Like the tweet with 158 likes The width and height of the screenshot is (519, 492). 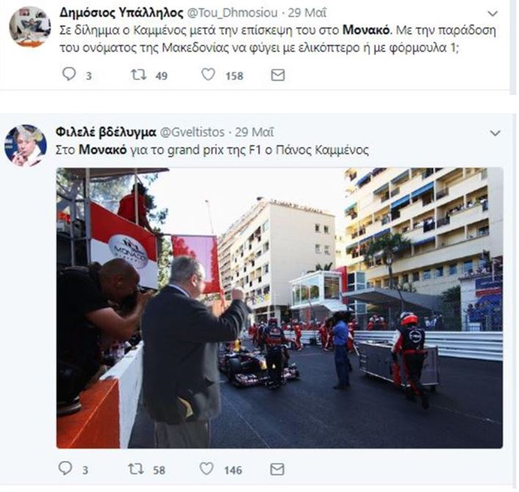point(208,74)
